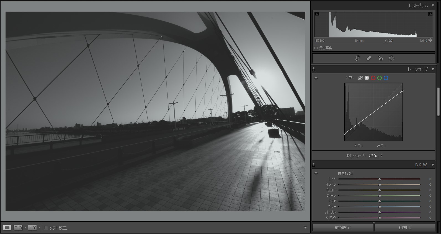Select the loupe view icon
Screen dimensions: 441x234
7,228
